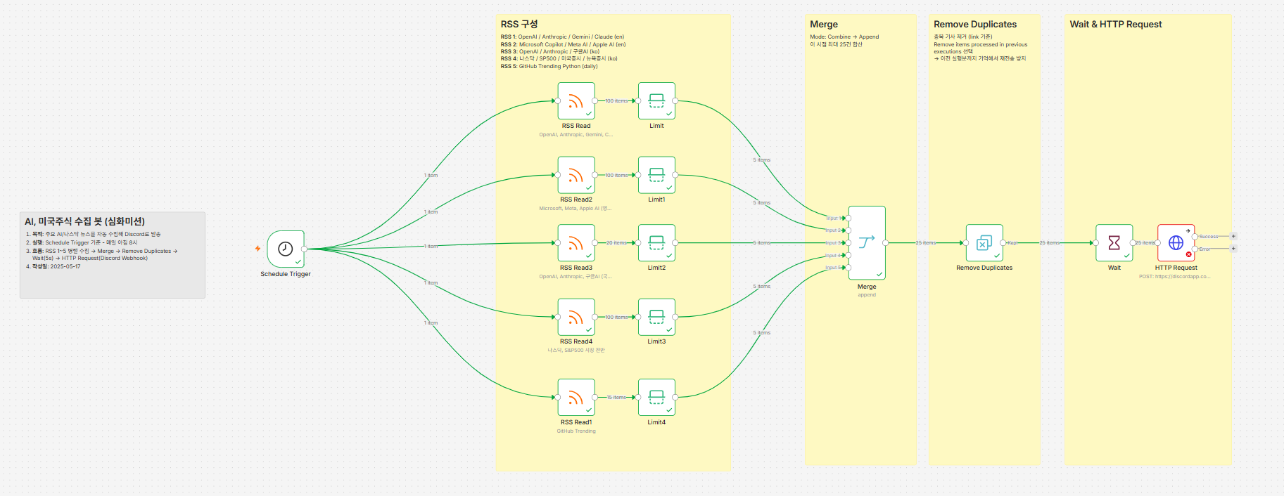Select the 'Remove Duplicates' sticky note heading
This screenshot has height=496, width=1284.
pyautogui.click(x=975, y=24)
